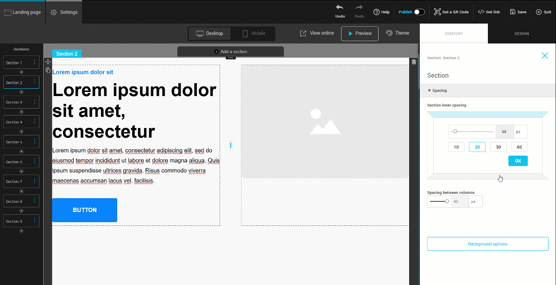The image size is (556, 285).
Task: Open the Section 5 three-dot menu
Action: (34, 142)
